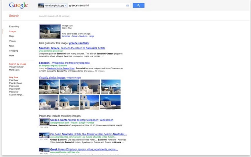Open the Videos search category

pos(12,41)
